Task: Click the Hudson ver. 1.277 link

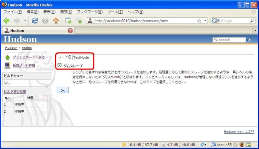Action: 239,132
